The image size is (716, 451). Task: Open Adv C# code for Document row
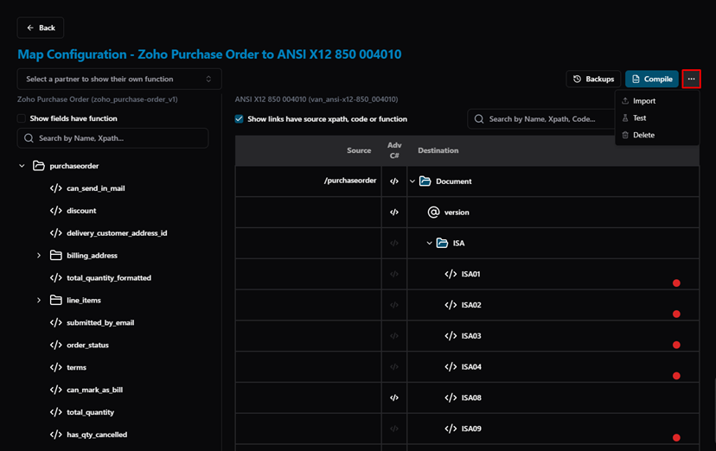coord(394,181)
